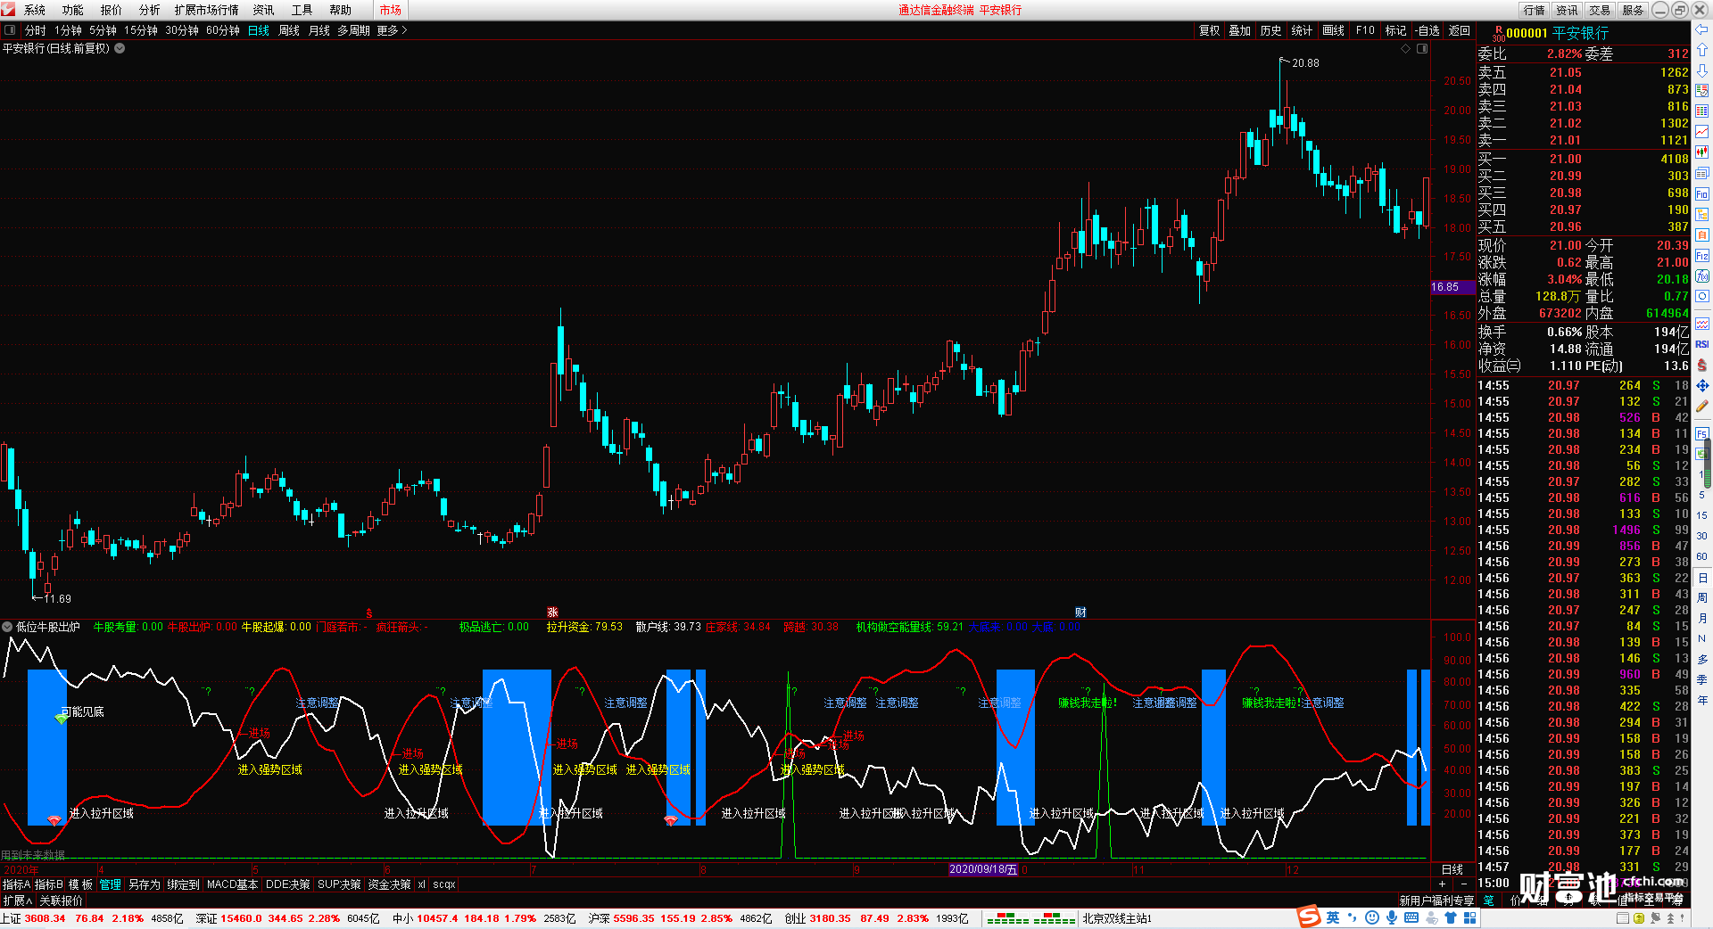Open the 功能 menu
The height and width of the screenshot is (929, 1713).
pos(73,10)
